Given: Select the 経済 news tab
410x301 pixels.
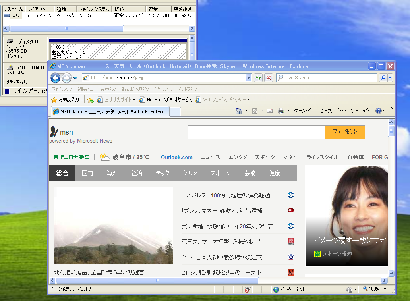Looking at the screenshot, I should pyautogui.click(x=137, y=173).
